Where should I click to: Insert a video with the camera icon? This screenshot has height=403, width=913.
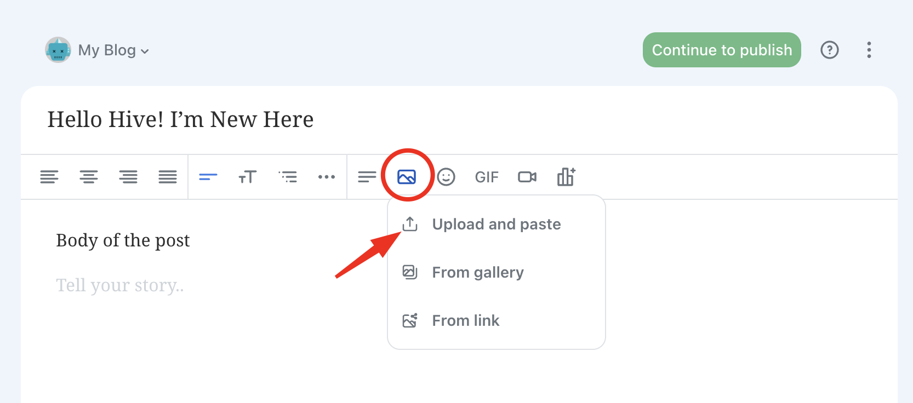tap(527, 177)
